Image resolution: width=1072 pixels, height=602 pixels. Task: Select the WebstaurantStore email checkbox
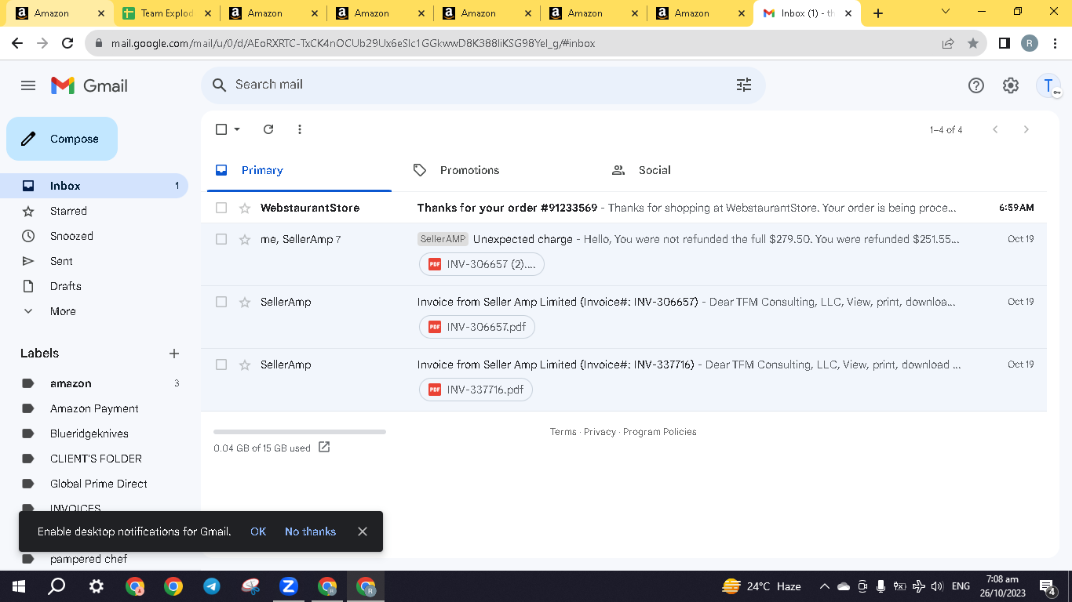tap(221, 208)
